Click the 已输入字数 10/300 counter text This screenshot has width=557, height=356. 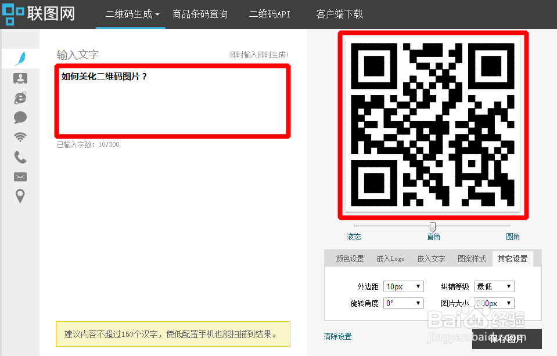[88, 145]
